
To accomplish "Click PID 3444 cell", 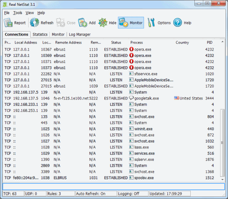I will pyautogui.click(x=209, y=98).
